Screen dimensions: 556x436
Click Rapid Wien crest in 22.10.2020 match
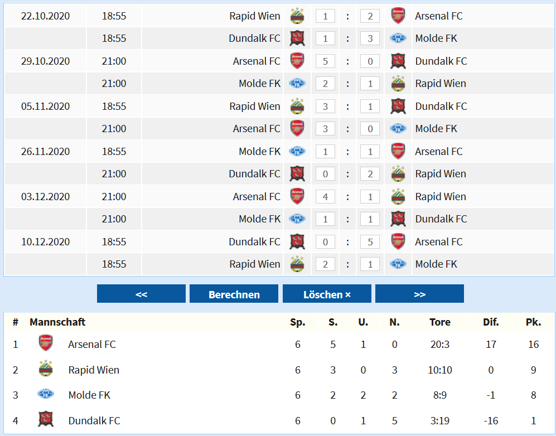click(297, 16)
